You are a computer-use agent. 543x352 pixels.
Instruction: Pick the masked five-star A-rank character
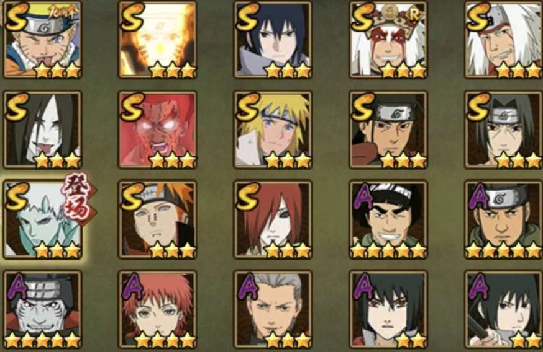pyautogui.click(x=43, y=309)
